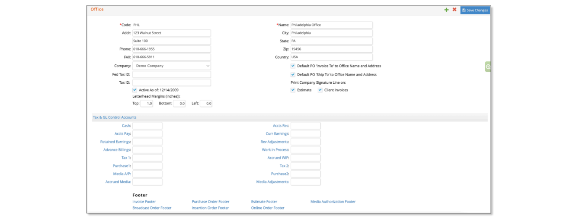Click the Suite 100 address field
Viewport: 576px width, 219px height.
pos(172,41)
